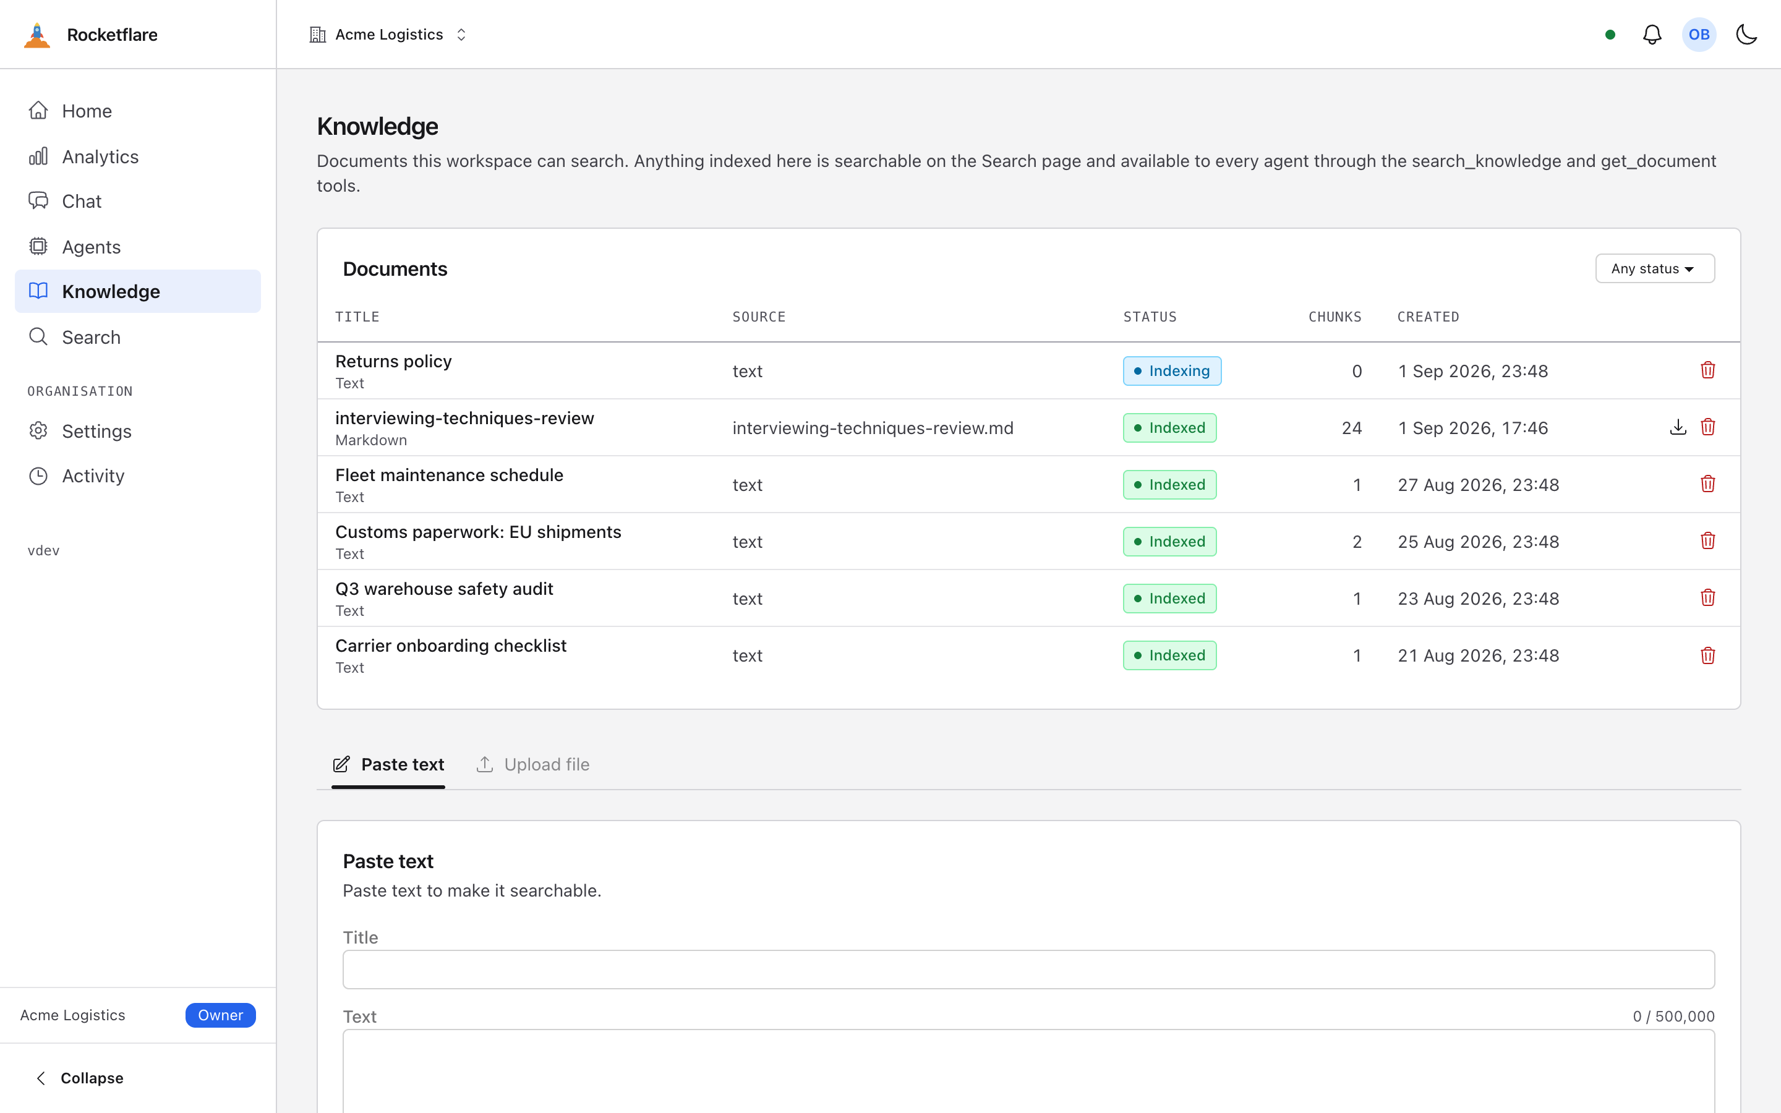The height and width of the screenshot is (1113, 1781).
Task: Click the Rocketflare rocket logo
Action: click(37, 35)
